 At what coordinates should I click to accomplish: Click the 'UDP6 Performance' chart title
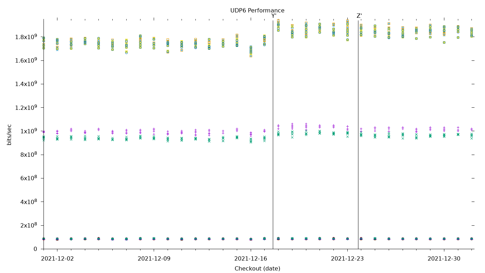[x=257, y=11]
